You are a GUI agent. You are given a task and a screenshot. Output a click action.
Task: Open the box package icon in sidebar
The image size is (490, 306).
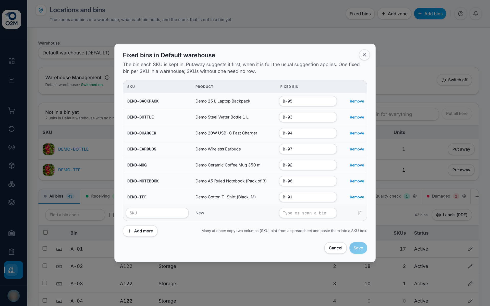point(11,165)
